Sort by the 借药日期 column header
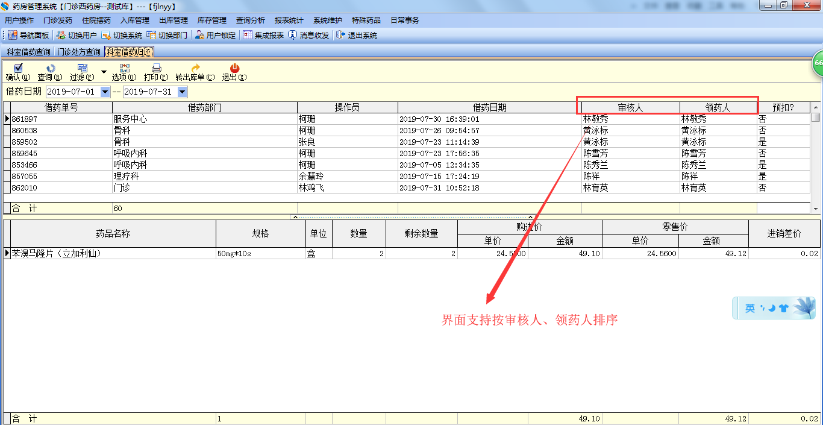Screen dimensions: 823x425 point(490,107)
